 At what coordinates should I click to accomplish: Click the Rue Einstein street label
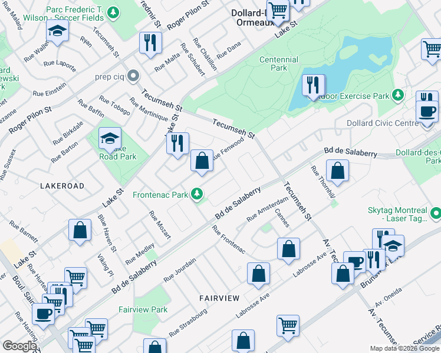50,89
